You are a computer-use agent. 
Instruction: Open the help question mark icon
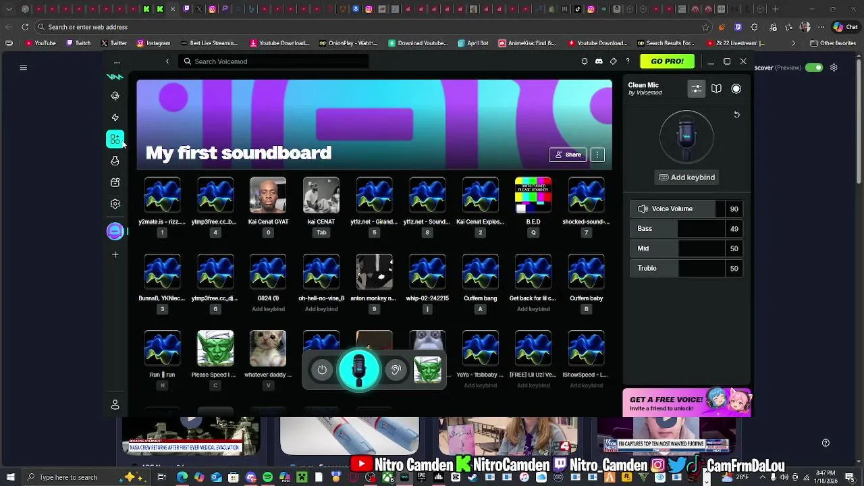tap(628, 61)
